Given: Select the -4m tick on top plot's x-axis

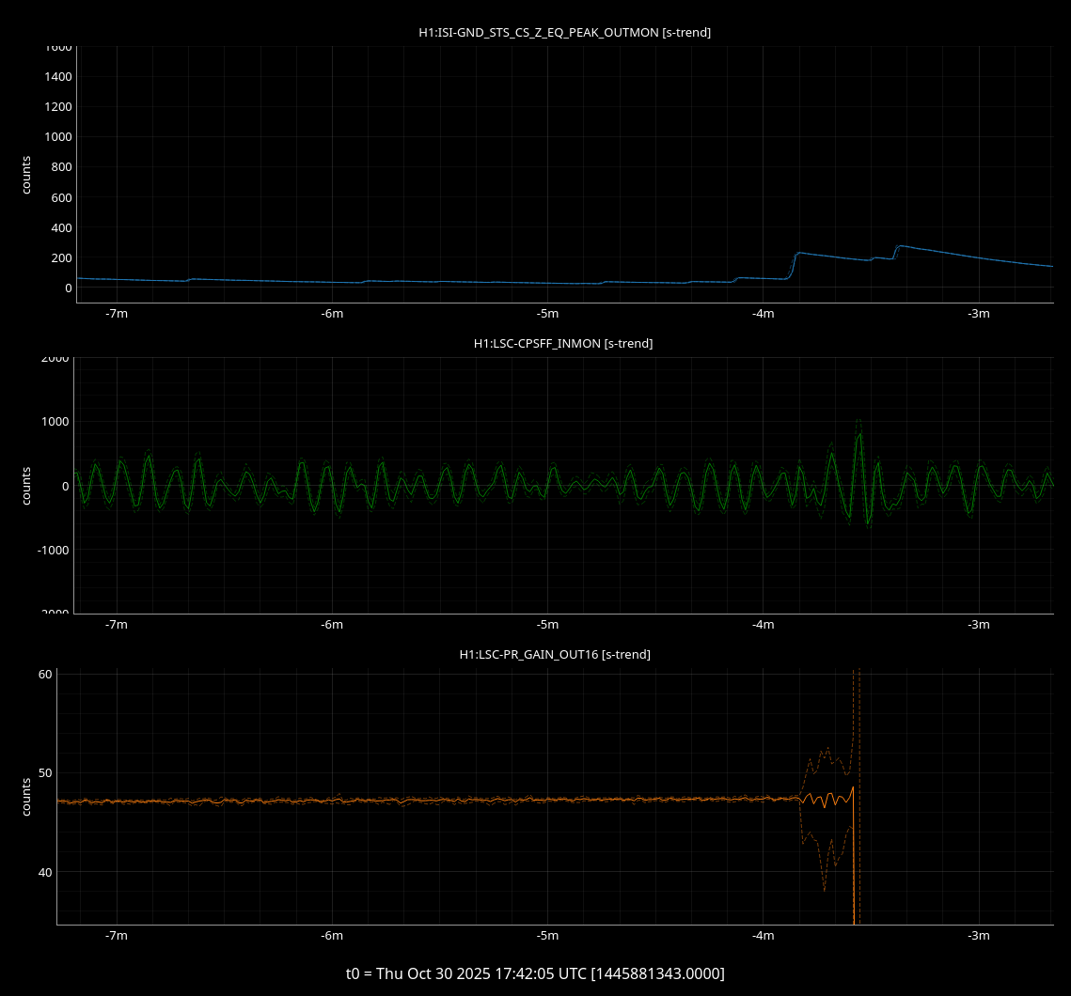Looking at the screenshot, I should [763, 314].
